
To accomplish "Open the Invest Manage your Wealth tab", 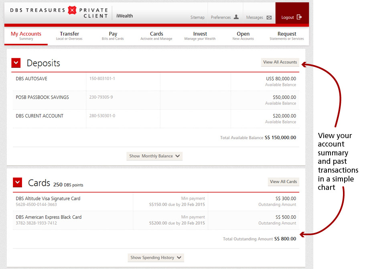I will point(200,36).
